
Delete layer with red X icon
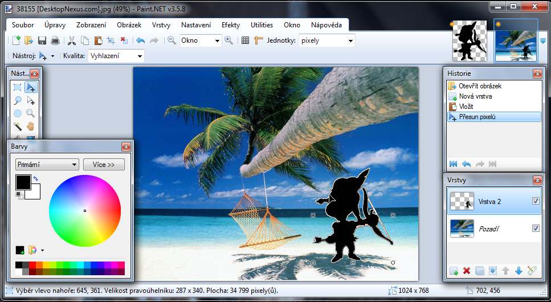467,271
